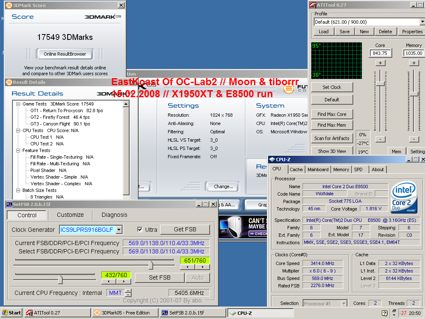425x319 pixels.
Task: Click the ATITool title bar icon
Action: click(313, 5)
